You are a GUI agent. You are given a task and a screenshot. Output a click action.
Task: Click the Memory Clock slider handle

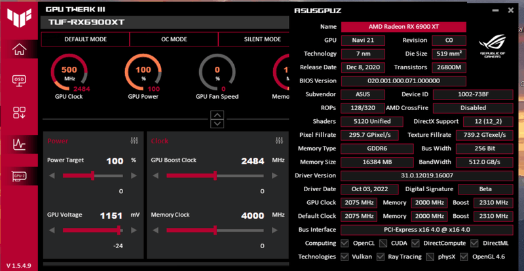click(x=215, y=230)
